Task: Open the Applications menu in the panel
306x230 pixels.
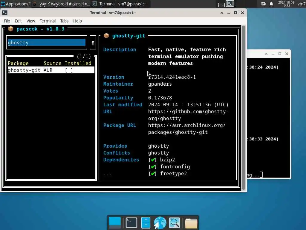Action: point(15,4)
